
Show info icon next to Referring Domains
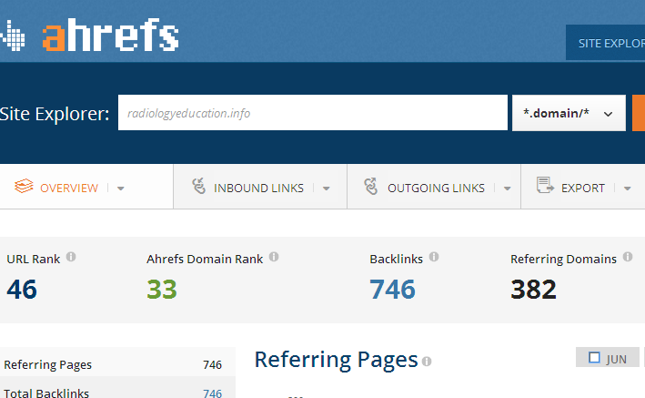[628, 257]
